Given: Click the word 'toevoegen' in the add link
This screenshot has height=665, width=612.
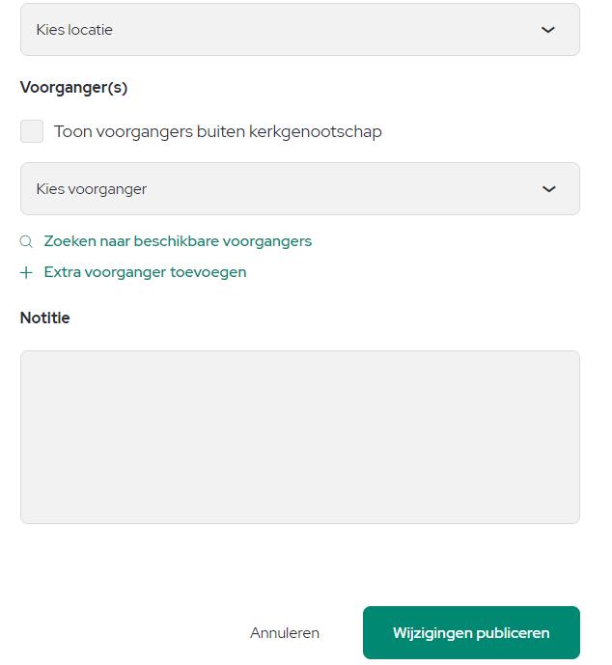Looking at the screenshot, I should (x=209, y=273).
